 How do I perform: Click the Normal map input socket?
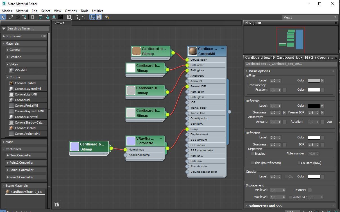tap(125, 150)
